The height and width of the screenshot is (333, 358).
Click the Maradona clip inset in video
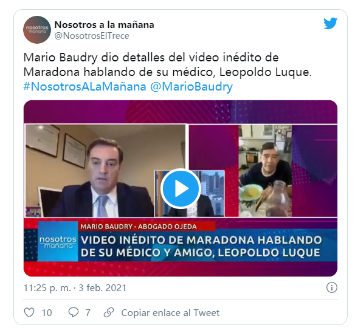pos(265,171)
